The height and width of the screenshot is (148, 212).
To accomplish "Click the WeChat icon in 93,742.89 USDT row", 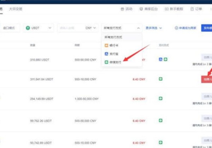I will (161, 142).
